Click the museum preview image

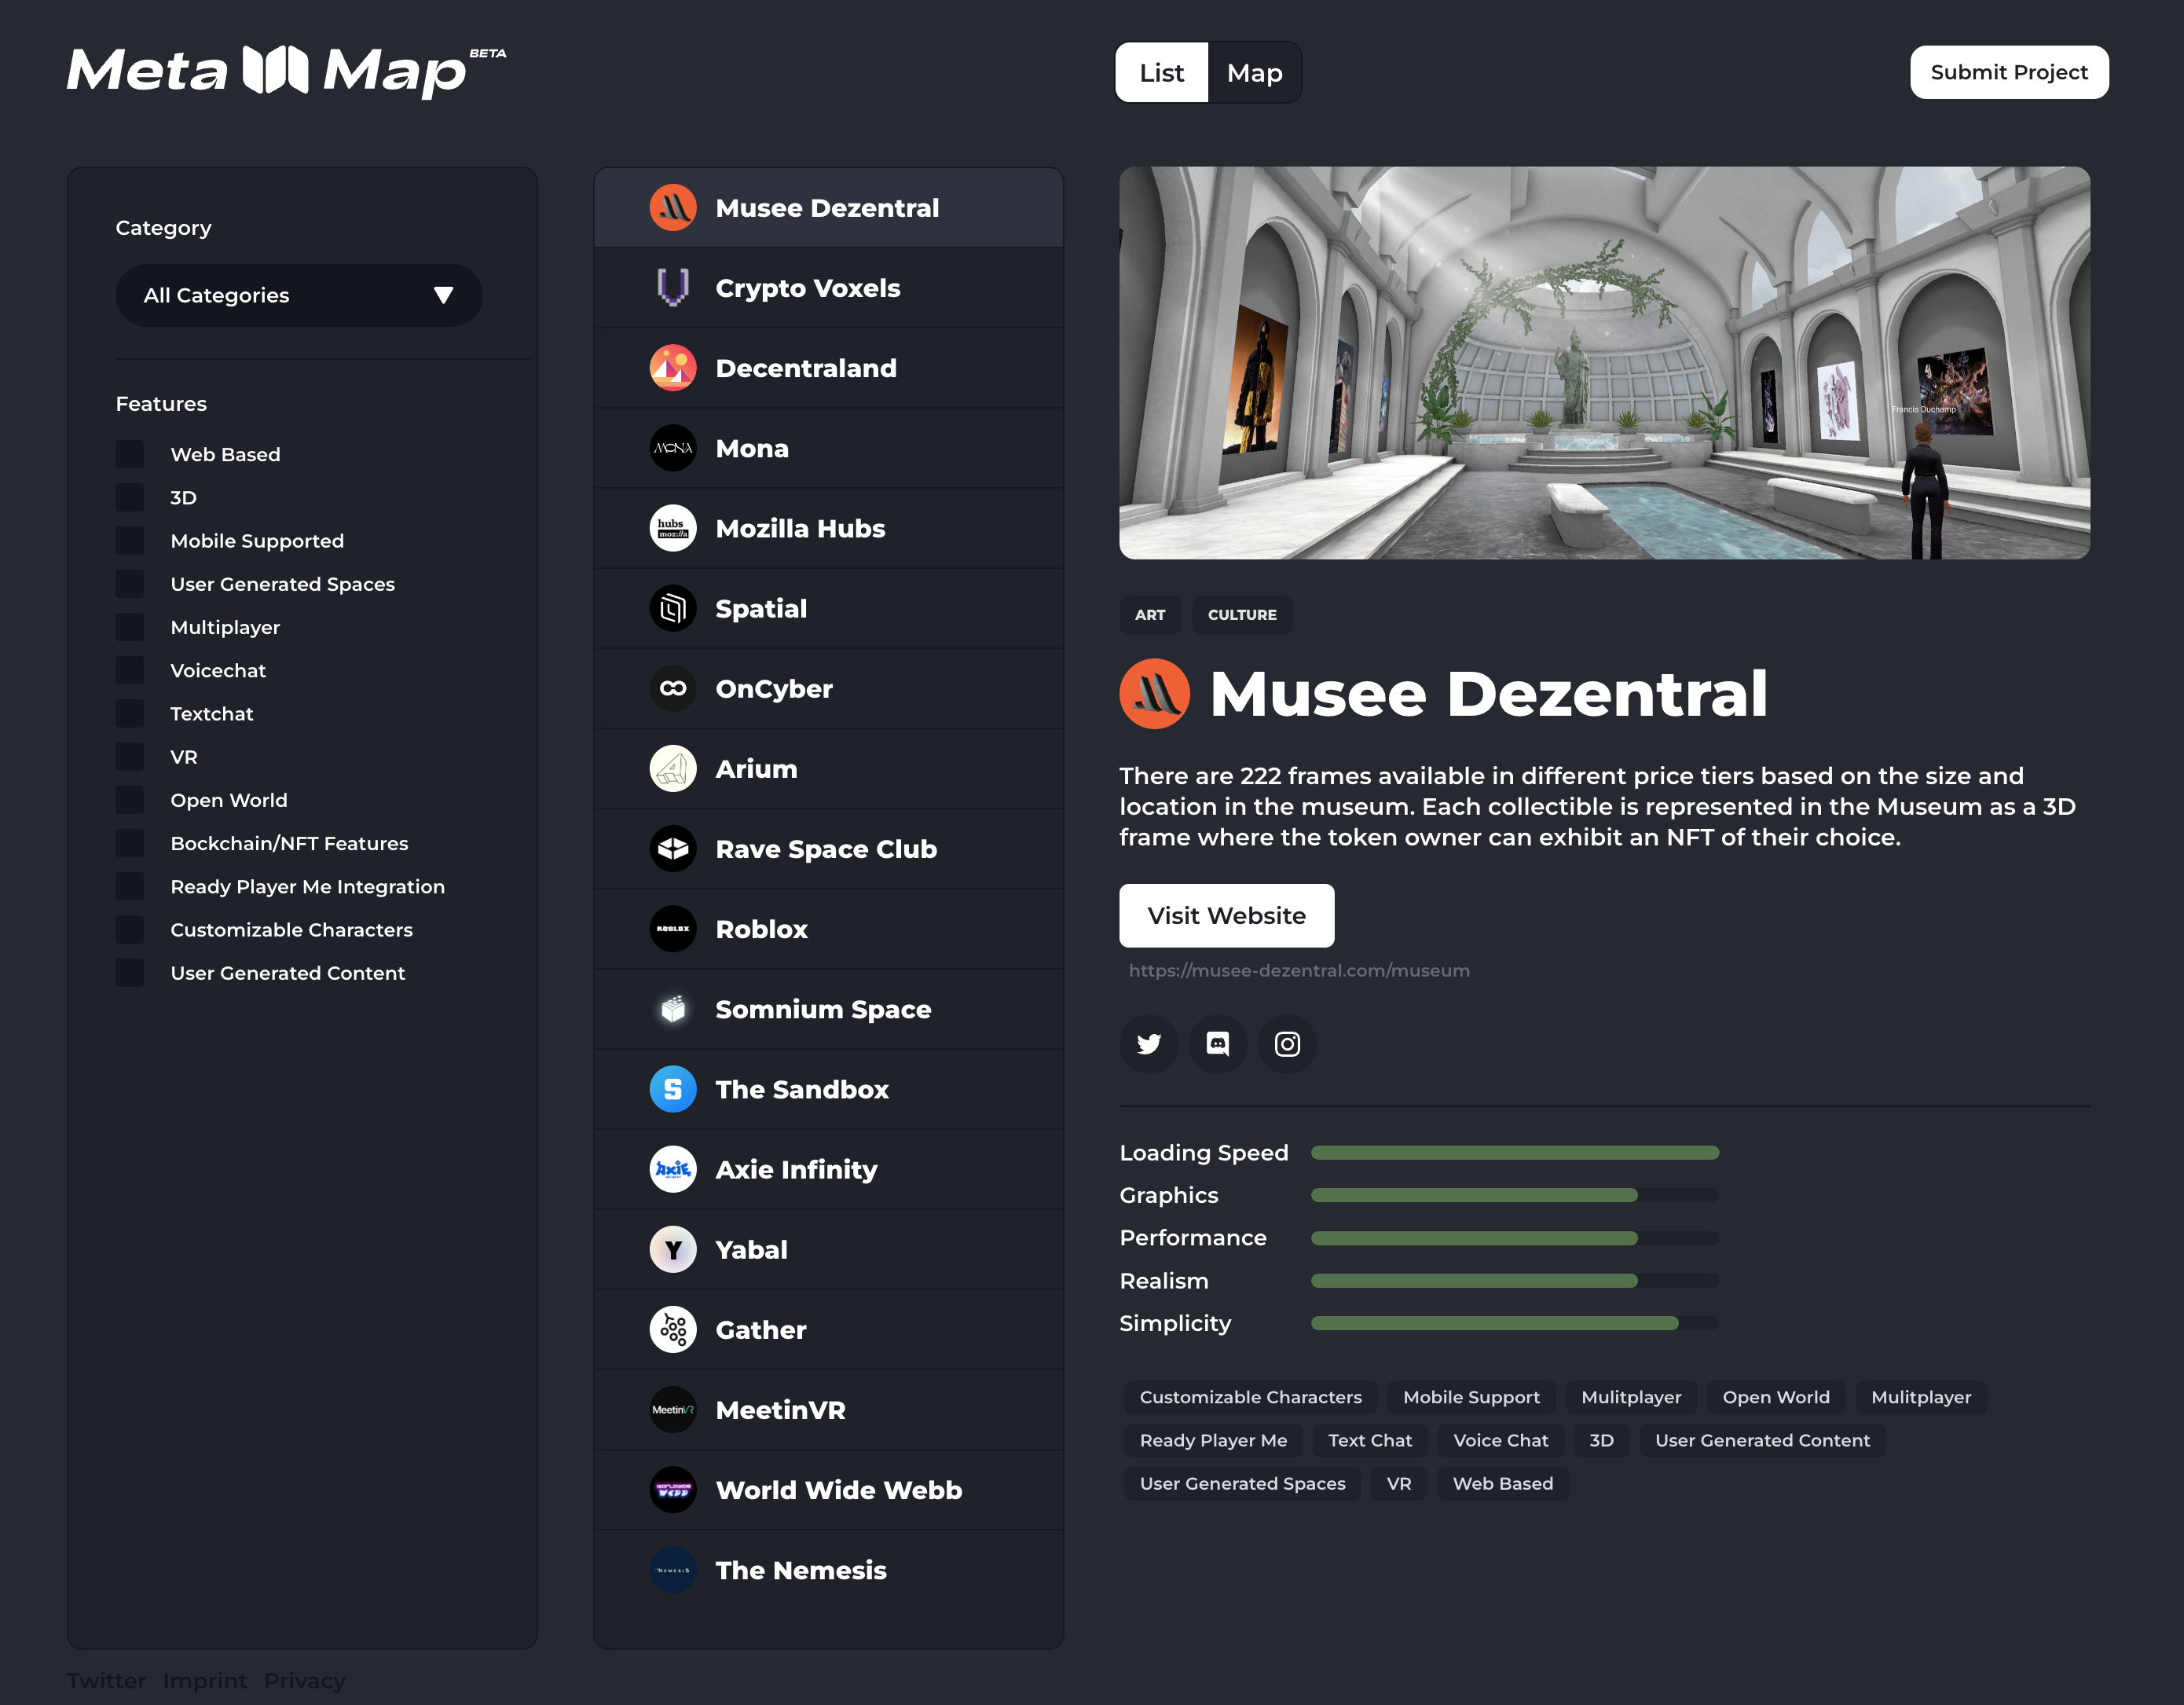pos(1604,363)
